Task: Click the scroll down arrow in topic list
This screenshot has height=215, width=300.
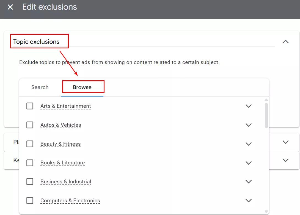Action: [x=266, y=211]
